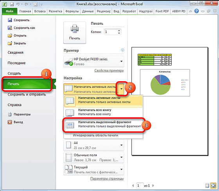Click the large Печать print button

point(75,33)
